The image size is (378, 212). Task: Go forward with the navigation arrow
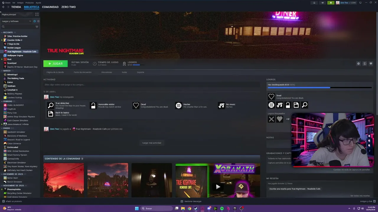pyautogui.click(x=8, y=7)
